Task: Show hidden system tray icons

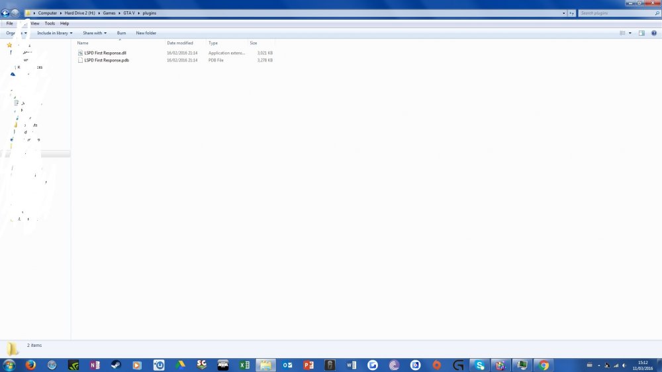Action: 598,365
